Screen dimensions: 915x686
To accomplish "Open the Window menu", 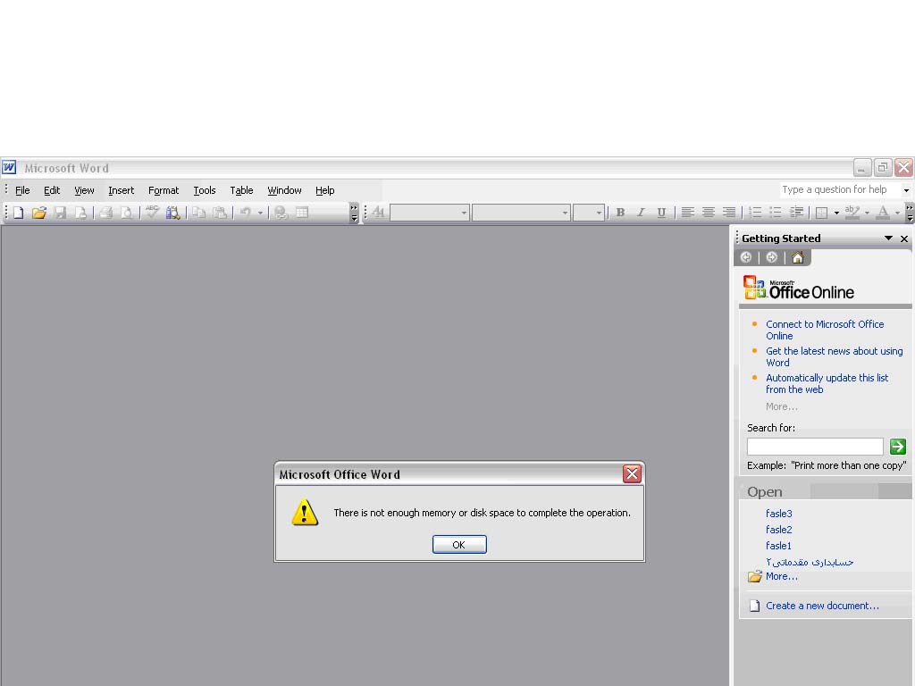I will tap(284, 190).
